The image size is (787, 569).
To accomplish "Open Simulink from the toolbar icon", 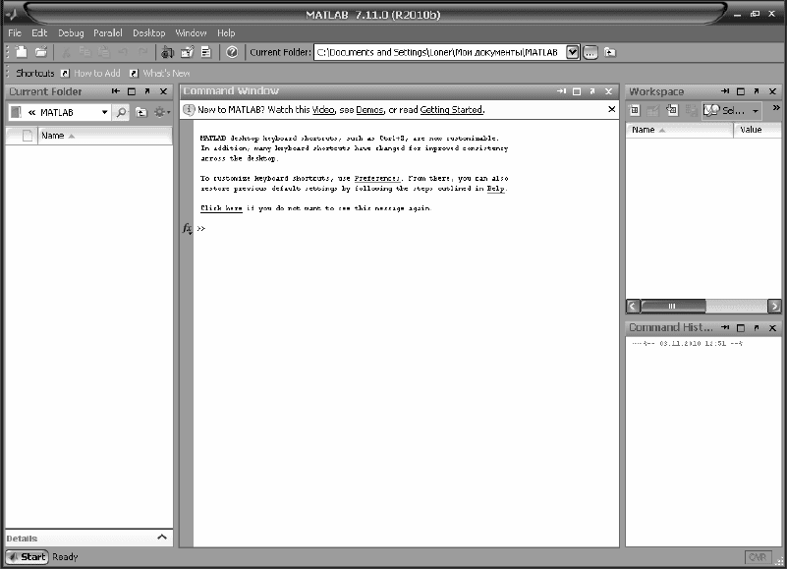I will tap(168, 52).
